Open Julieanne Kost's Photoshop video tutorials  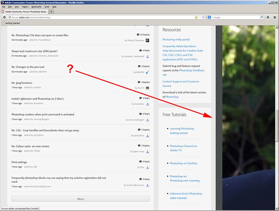(x=186, y=196)
